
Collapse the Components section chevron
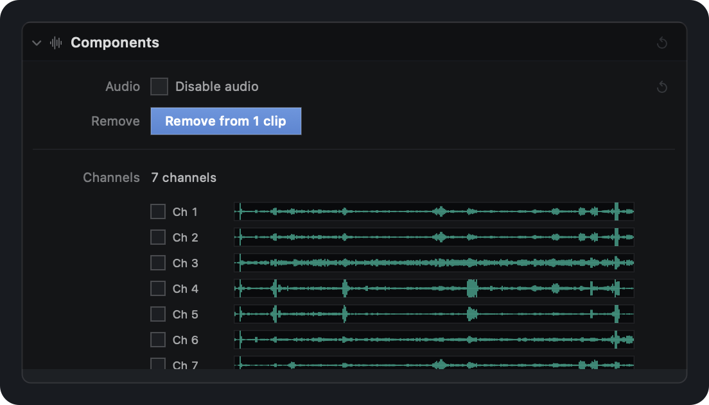coord(37,43)
